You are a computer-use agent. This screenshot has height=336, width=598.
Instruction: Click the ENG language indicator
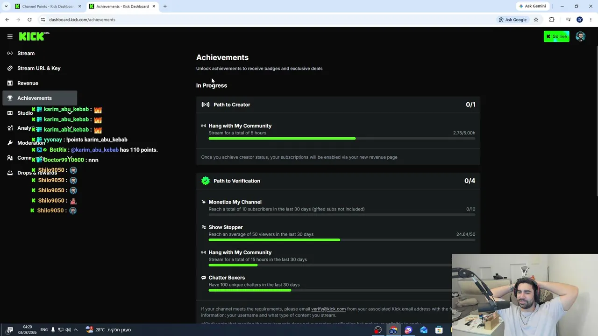point(44,330)
